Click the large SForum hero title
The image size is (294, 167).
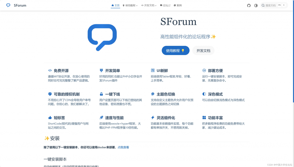coord(178,22)
